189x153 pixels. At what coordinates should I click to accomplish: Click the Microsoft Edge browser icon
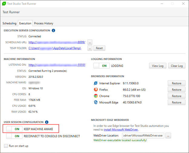click(96, 102)
